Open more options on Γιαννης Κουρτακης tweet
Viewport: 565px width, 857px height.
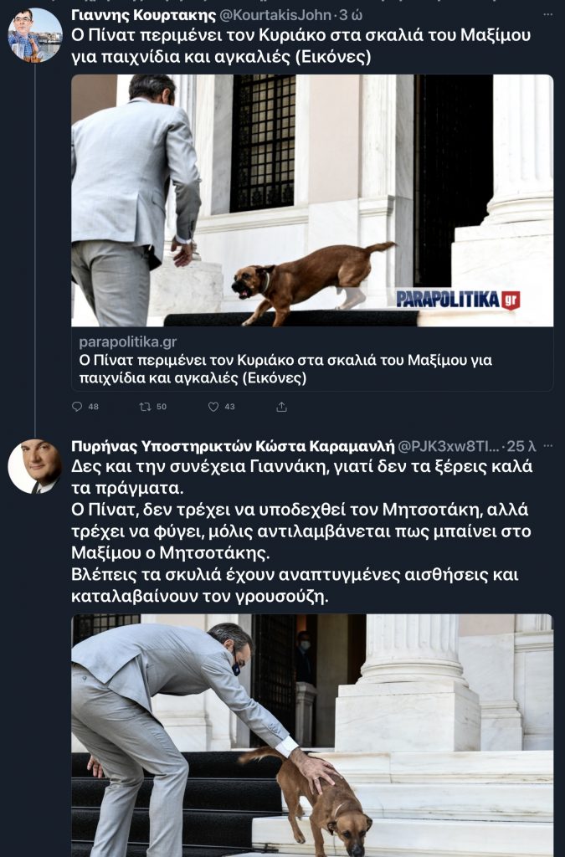[x=547, y=15]
